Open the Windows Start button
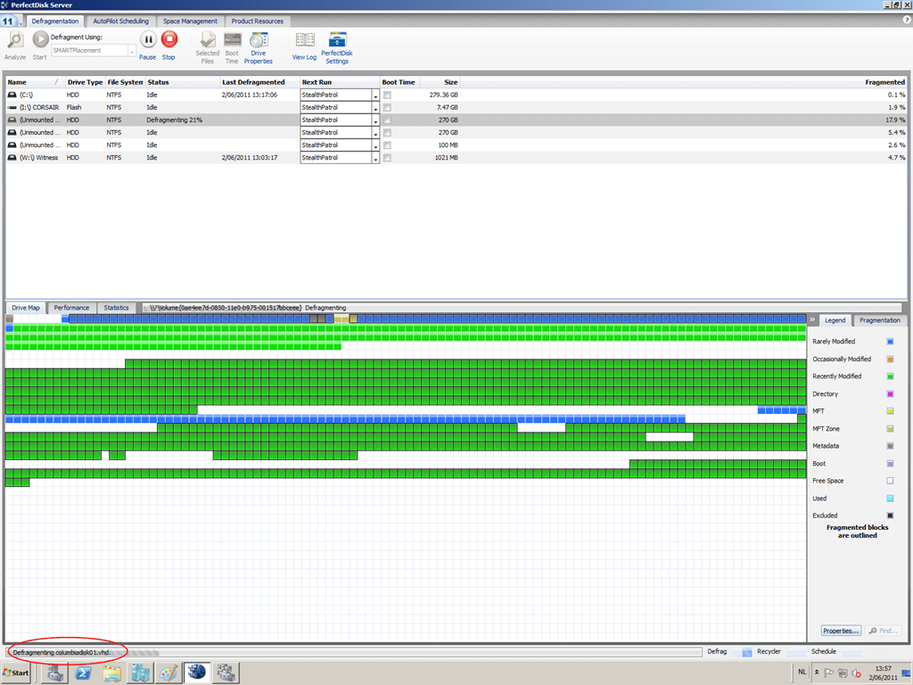The image size is (913, 685). (16, 673)
